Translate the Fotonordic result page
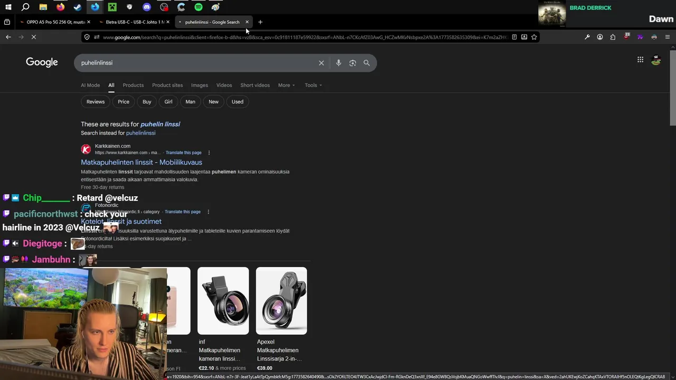Image resolution: width=676 pixels, height=380 pixels. 182,212
